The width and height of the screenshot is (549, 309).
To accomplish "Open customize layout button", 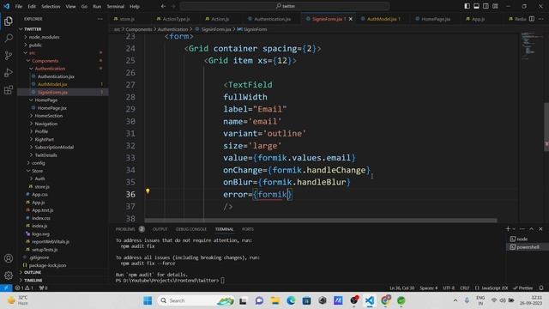I will [495, 6].
